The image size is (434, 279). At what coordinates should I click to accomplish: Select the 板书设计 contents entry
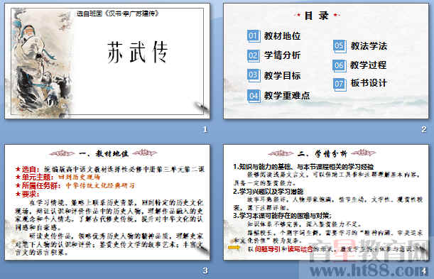coord(369,83)
